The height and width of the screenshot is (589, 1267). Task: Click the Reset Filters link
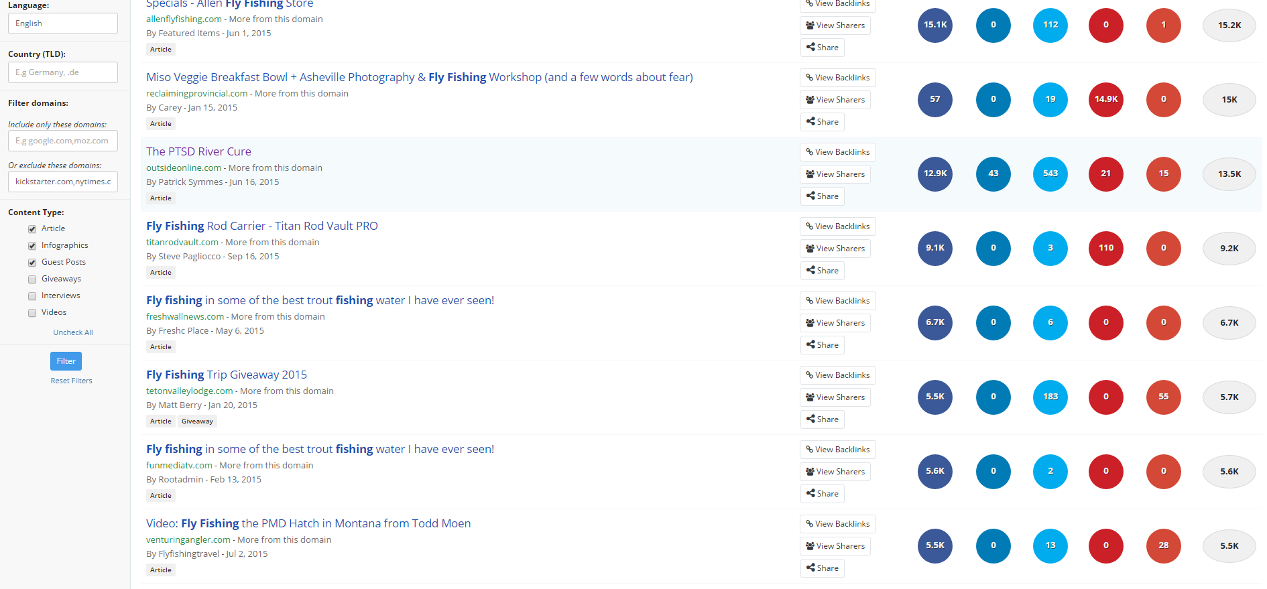72,381
